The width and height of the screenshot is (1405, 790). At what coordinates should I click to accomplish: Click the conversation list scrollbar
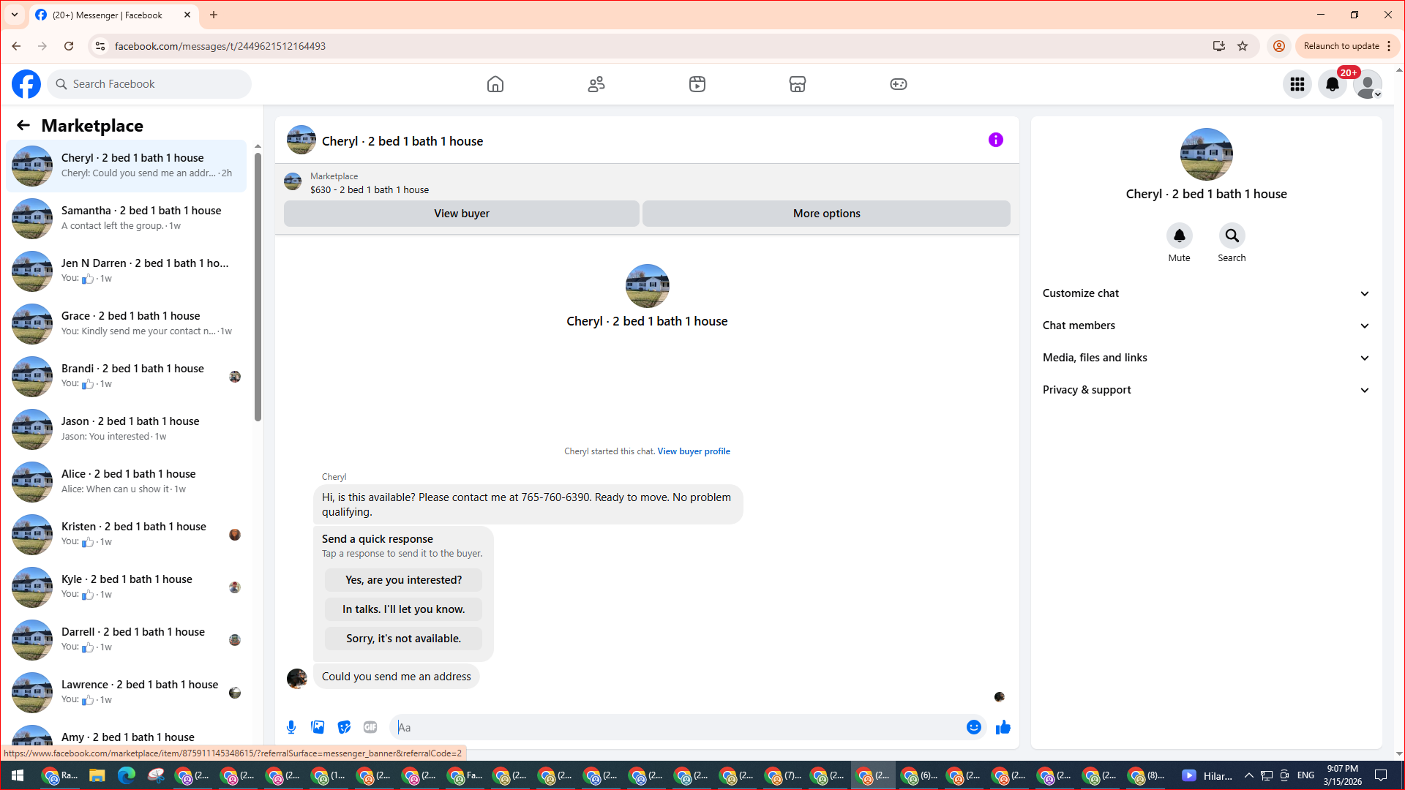point(258,285)
